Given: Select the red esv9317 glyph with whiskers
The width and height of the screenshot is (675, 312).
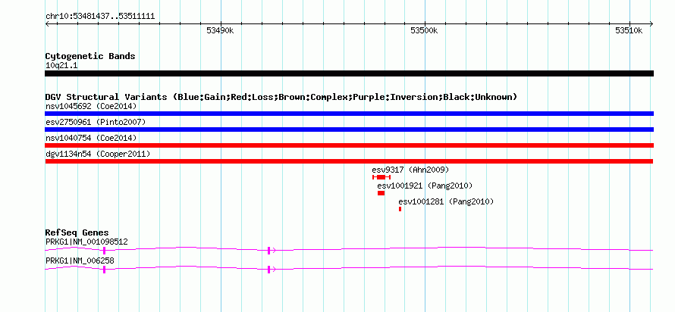Looking at the screenshot, I should (381, 177).
